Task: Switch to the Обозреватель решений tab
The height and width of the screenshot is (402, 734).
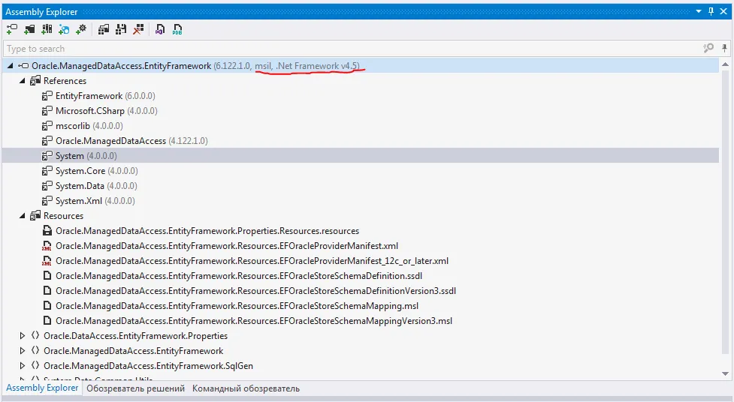Action: click(135, 388)
